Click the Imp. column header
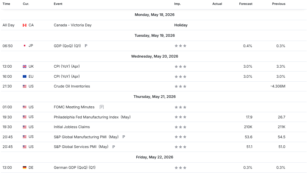Viewport: 308px width, 174px height. click(x=177, y=4)
